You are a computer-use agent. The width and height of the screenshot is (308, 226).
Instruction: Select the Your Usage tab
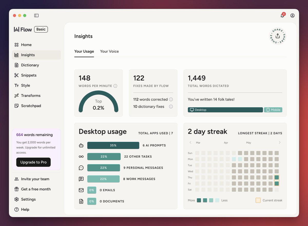tap(84, 51)
